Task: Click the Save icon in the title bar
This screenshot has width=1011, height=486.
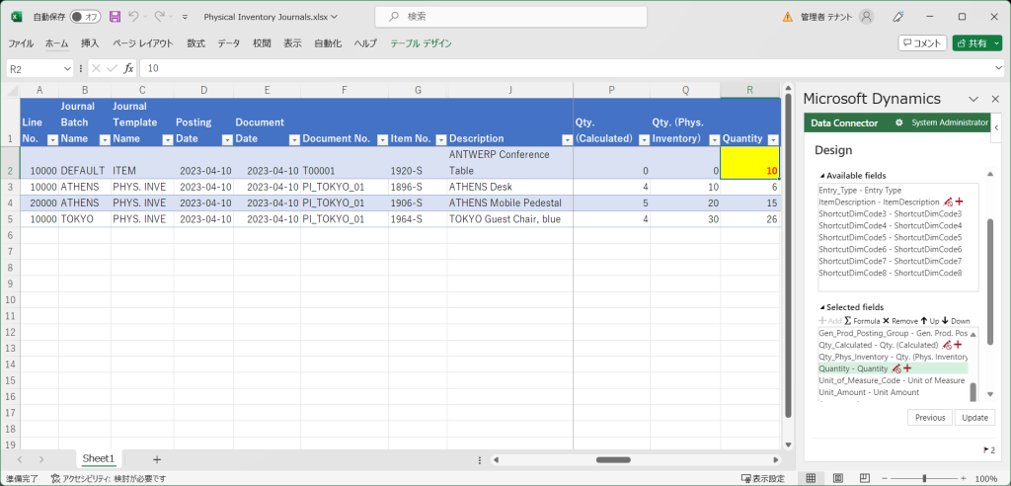Action: click(x=115, y=17)
